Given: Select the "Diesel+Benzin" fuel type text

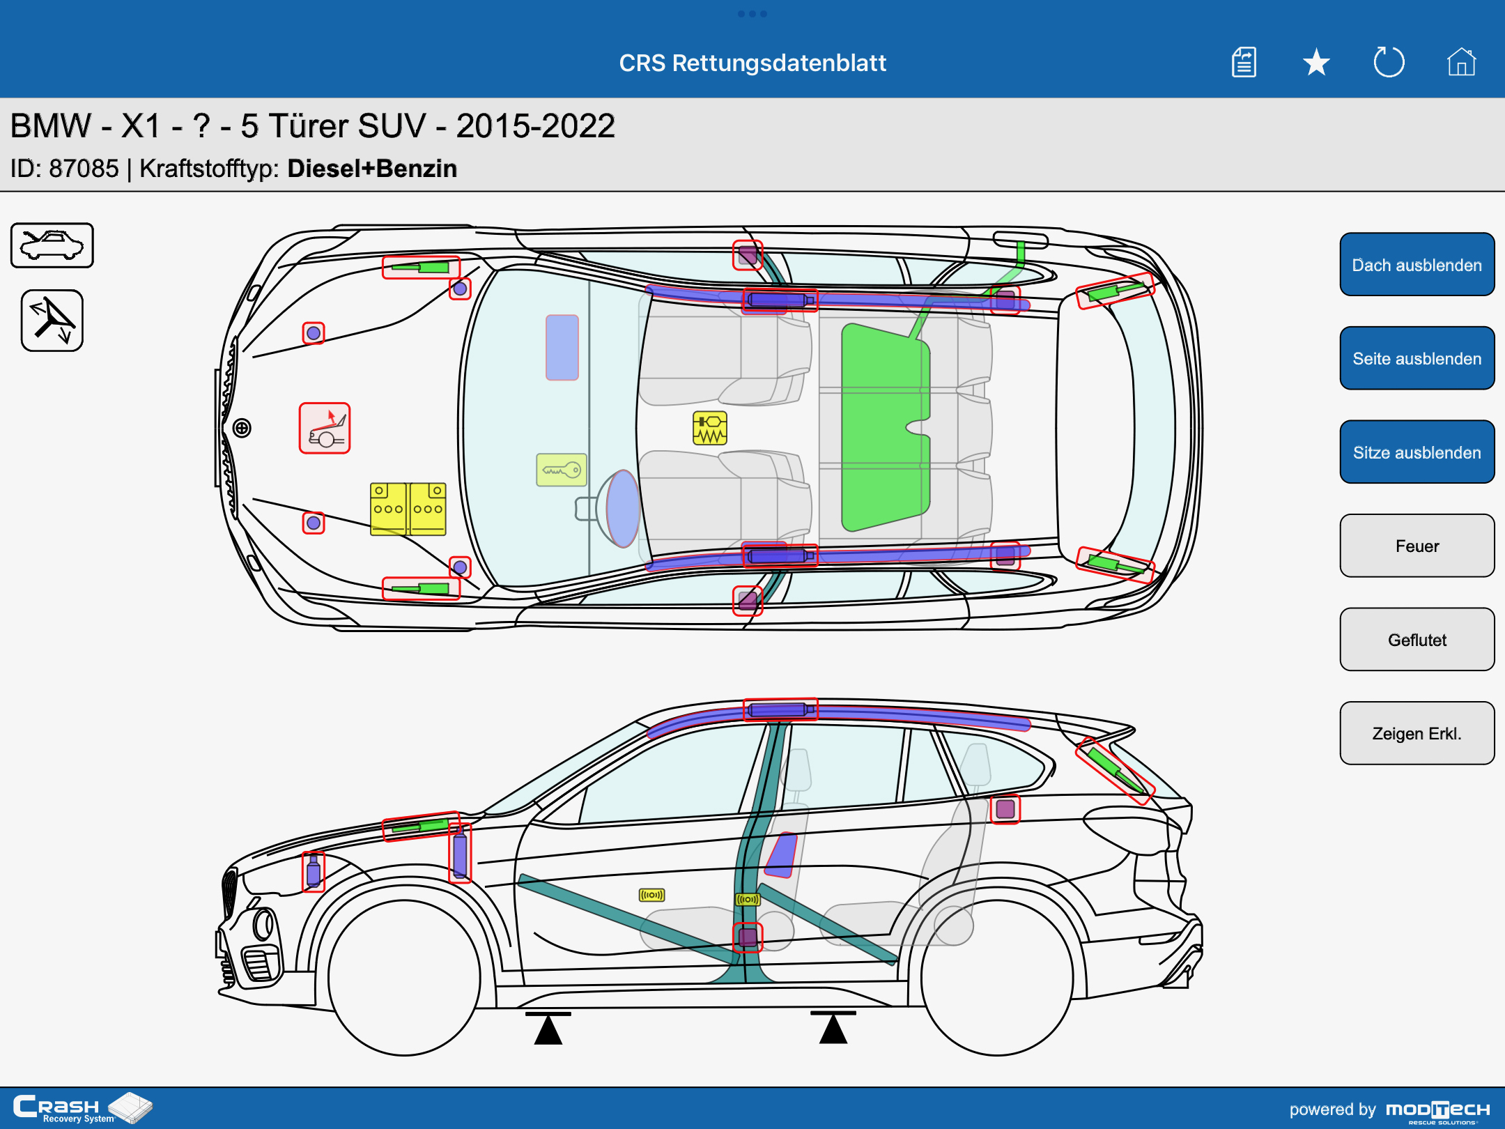Looking at the screenshot, I should click(x=372, y=169).
